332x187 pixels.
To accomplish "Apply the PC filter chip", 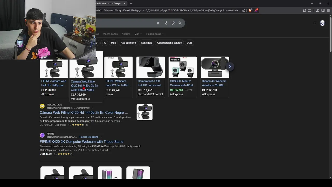I will coord(104,43).
